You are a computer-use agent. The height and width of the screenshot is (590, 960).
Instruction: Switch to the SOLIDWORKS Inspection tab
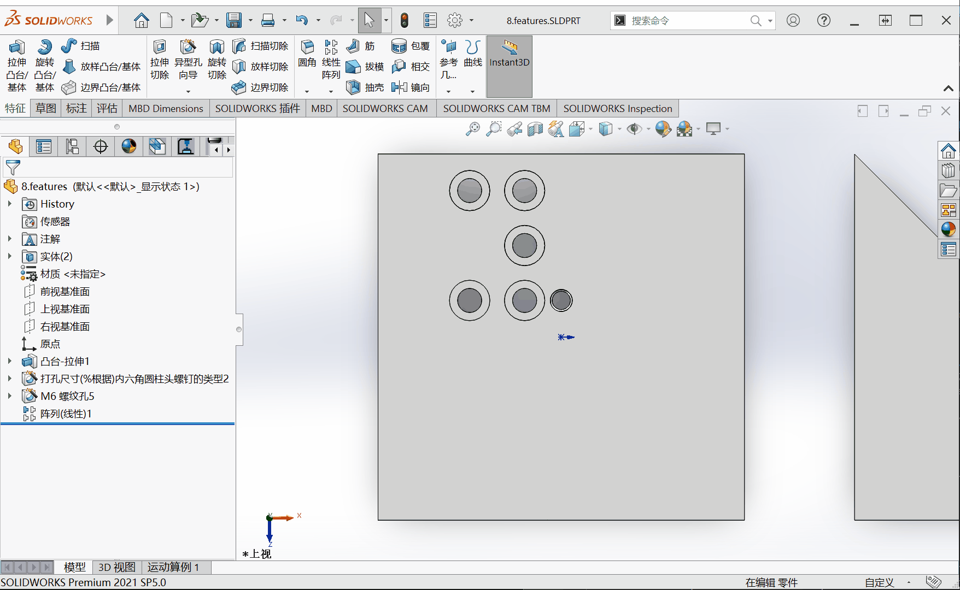[x=618, y=108]
